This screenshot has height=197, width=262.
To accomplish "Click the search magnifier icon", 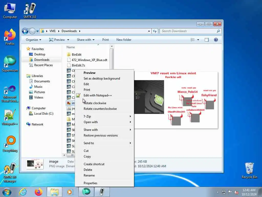I will tap(218, 31).
